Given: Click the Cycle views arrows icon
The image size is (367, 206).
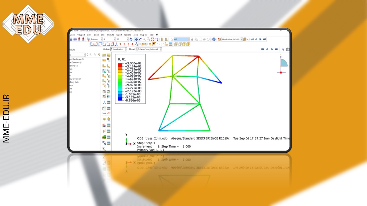Looking at the screenshot, I should pos(157,39).
